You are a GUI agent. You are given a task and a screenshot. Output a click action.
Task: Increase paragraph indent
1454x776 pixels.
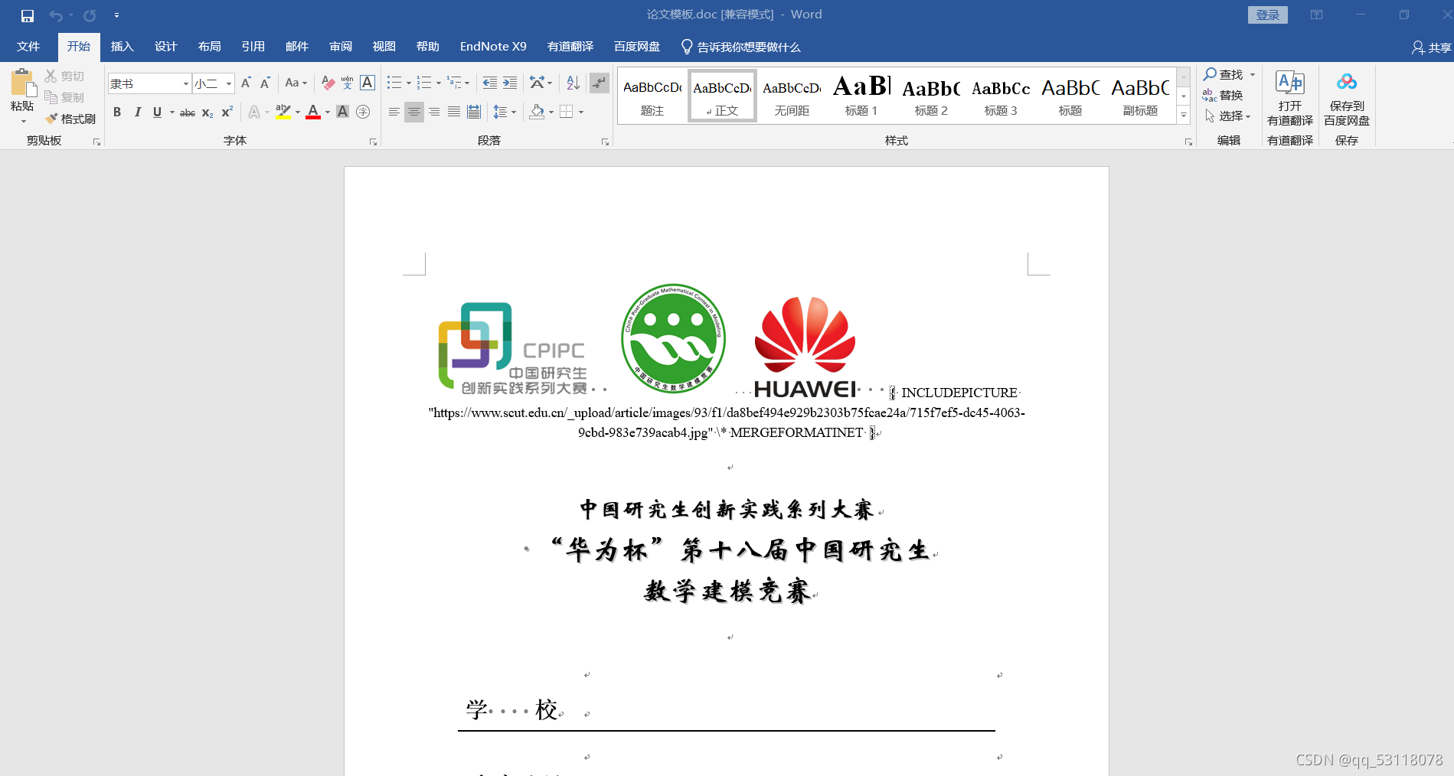510,83
